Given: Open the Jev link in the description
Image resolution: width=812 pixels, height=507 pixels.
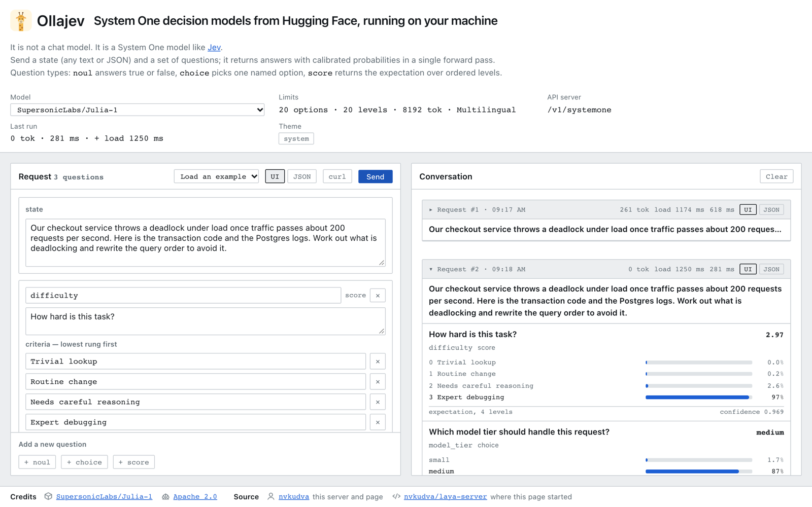Looking at the screenshot, I should pos(214,47).
